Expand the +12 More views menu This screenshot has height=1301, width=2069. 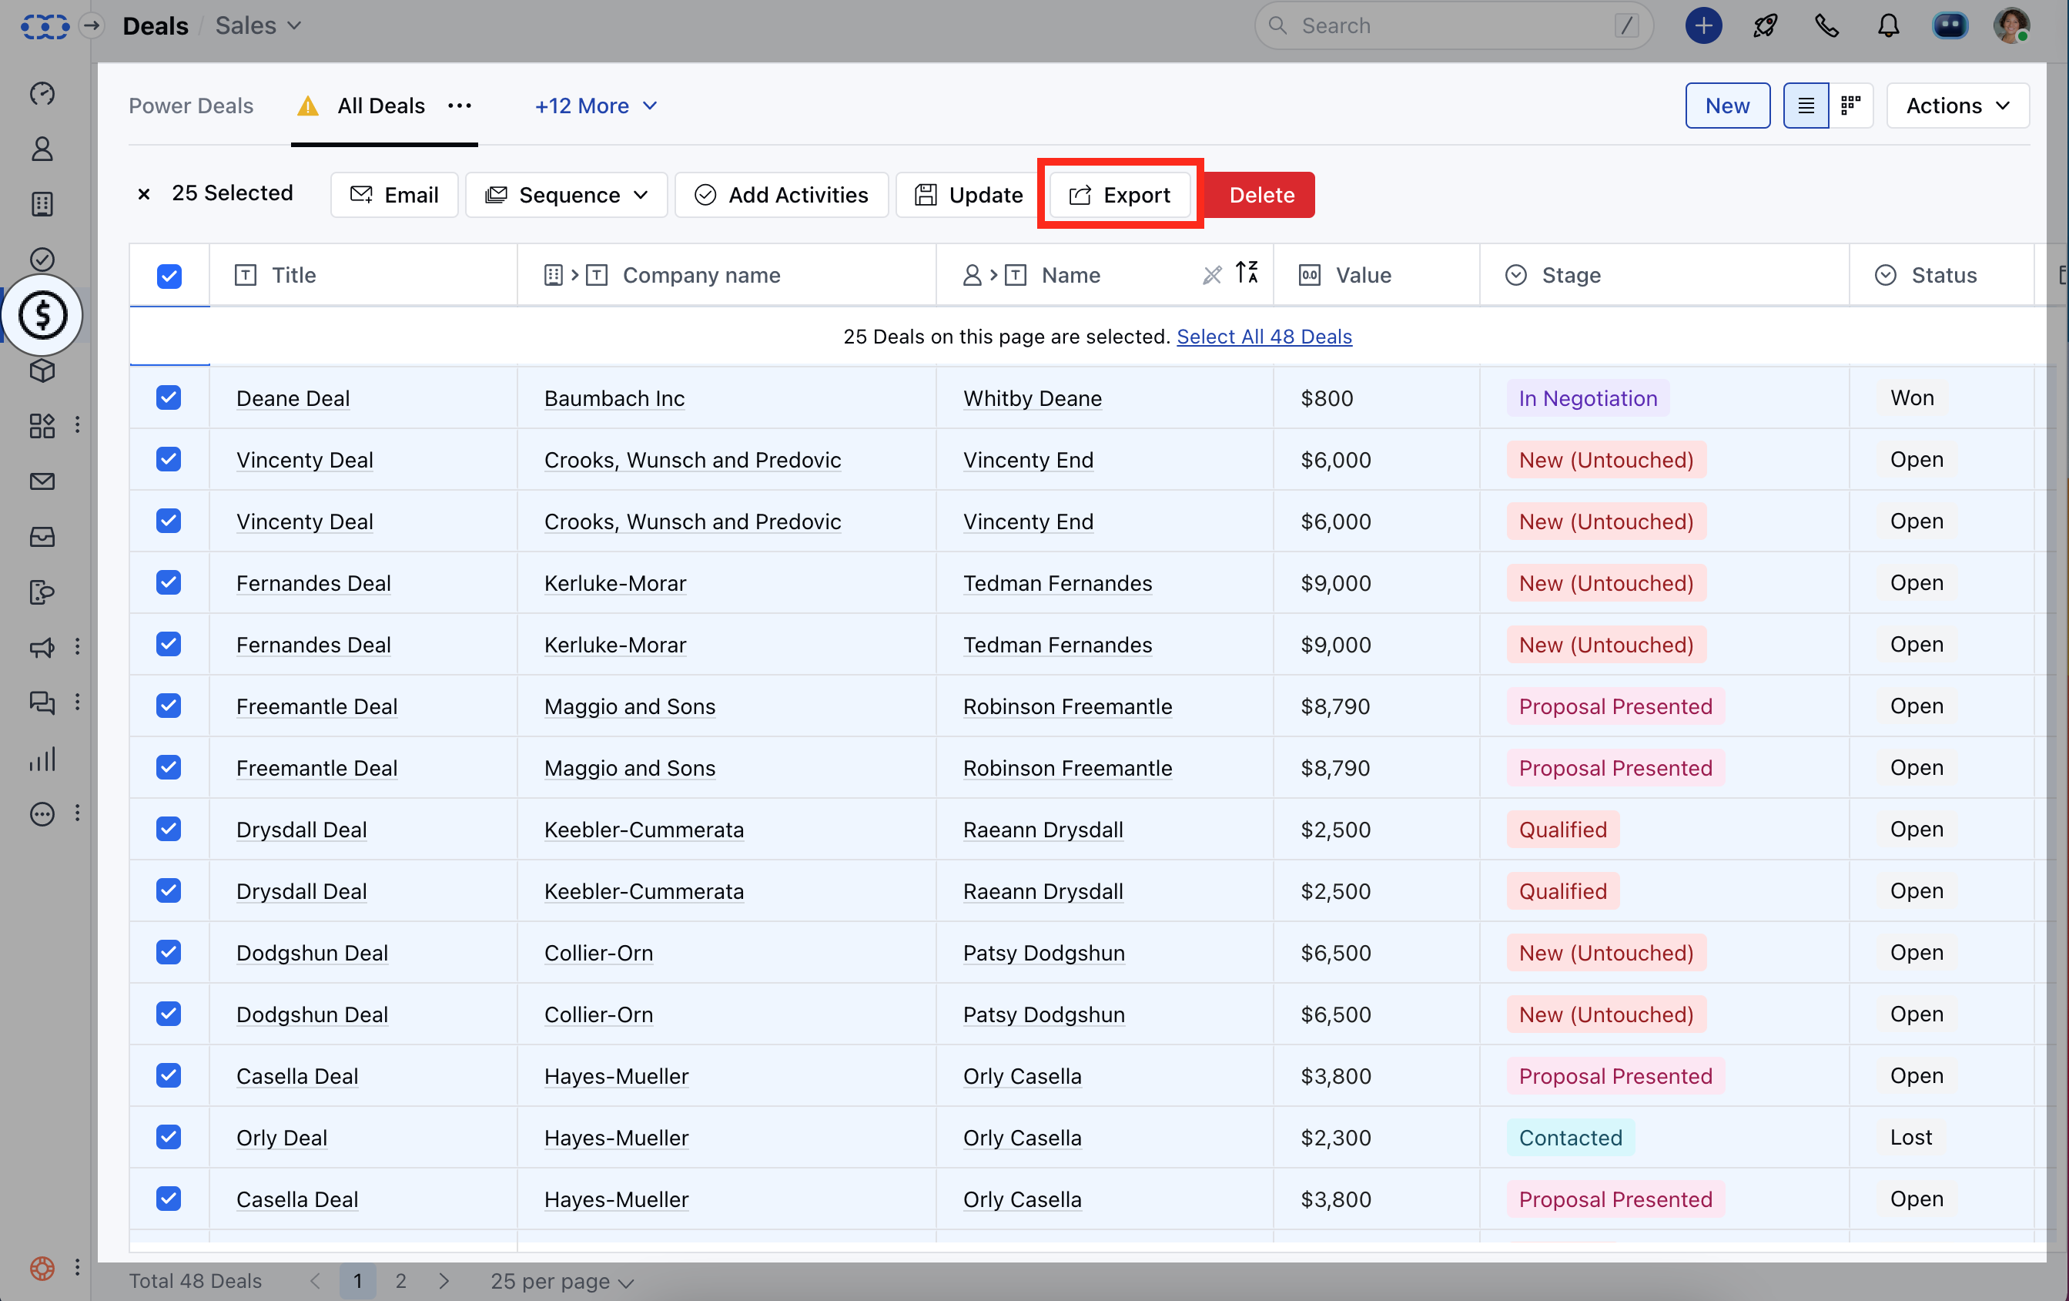point(595,106)
